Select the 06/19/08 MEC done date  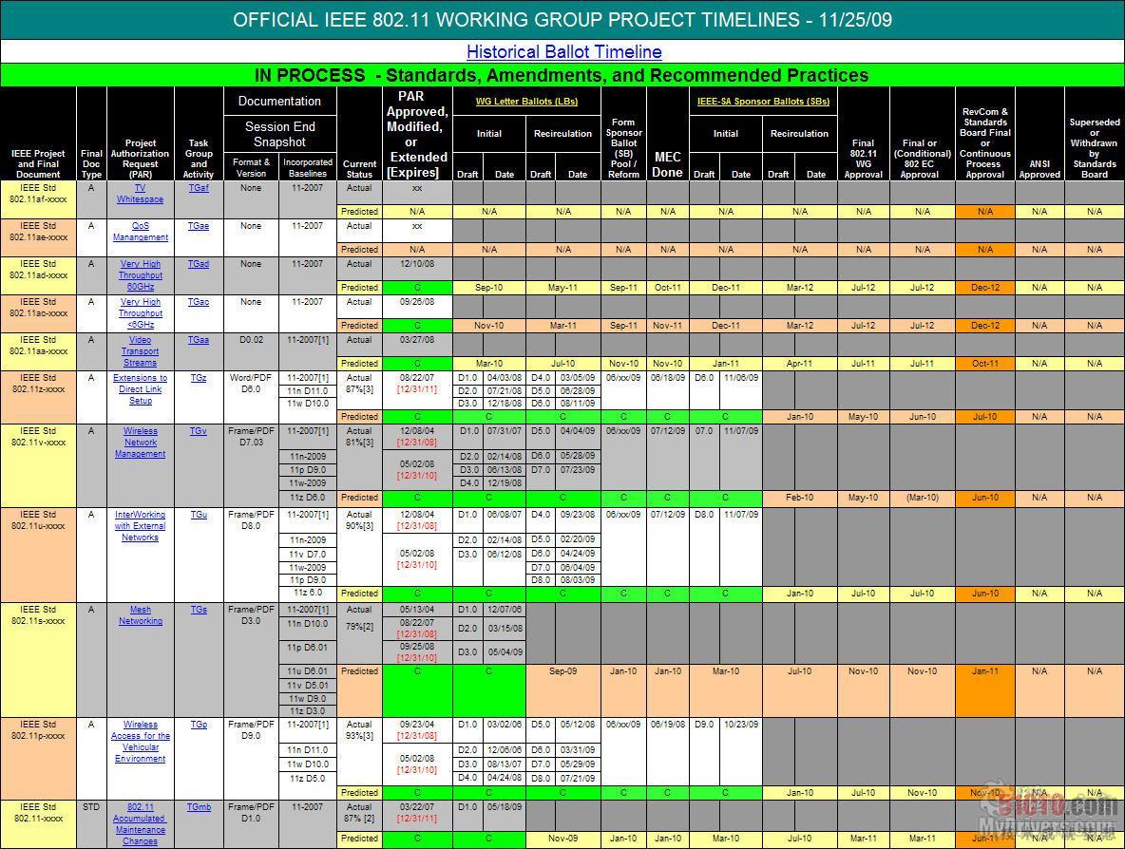click(x=668, y=725)
